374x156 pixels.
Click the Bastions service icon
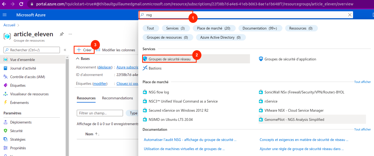[x=145, y=68]
